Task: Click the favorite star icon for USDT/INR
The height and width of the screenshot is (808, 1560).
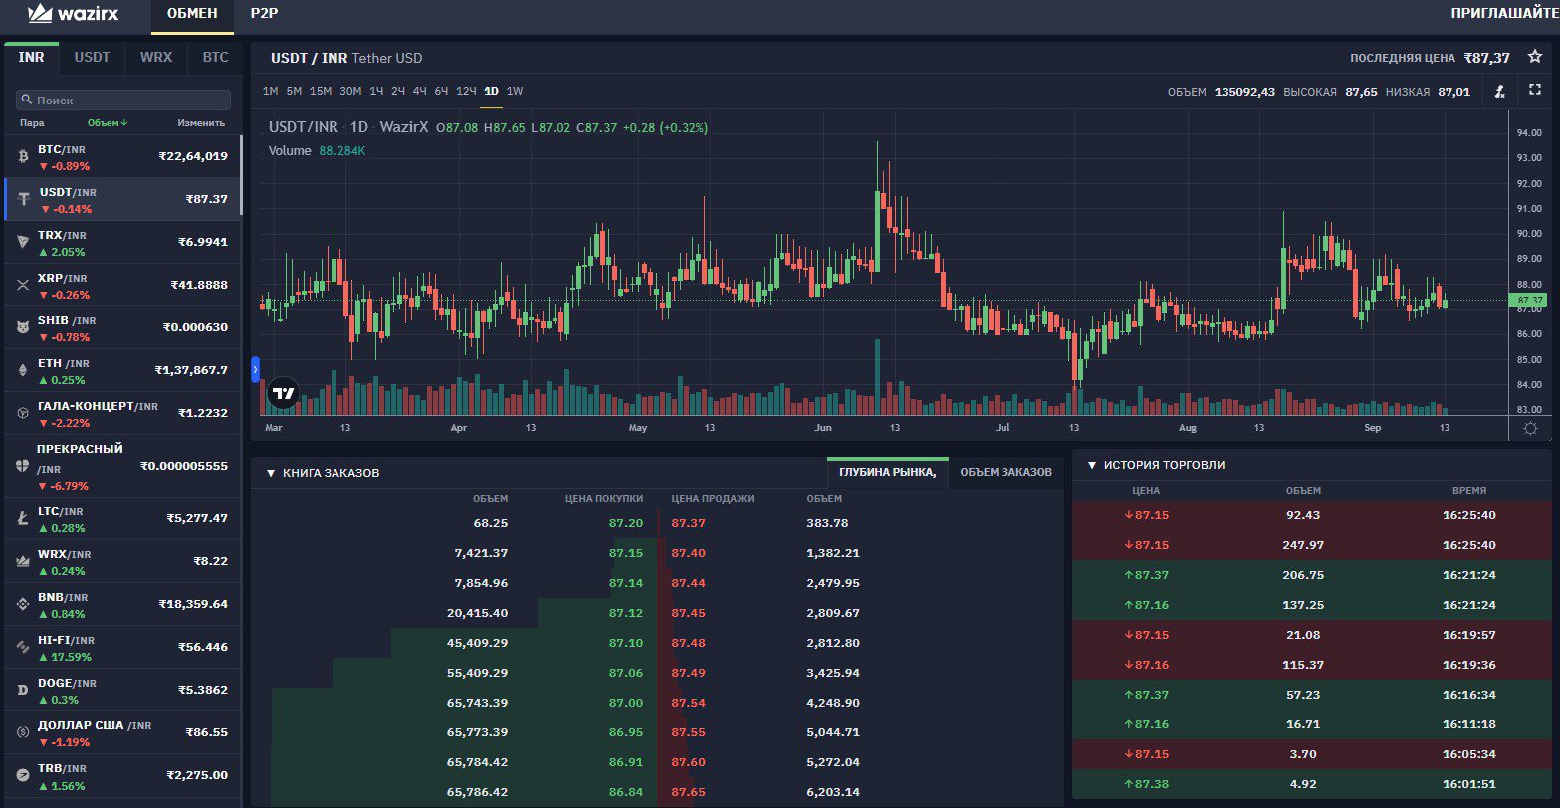Action: [x=1534, y=58]
